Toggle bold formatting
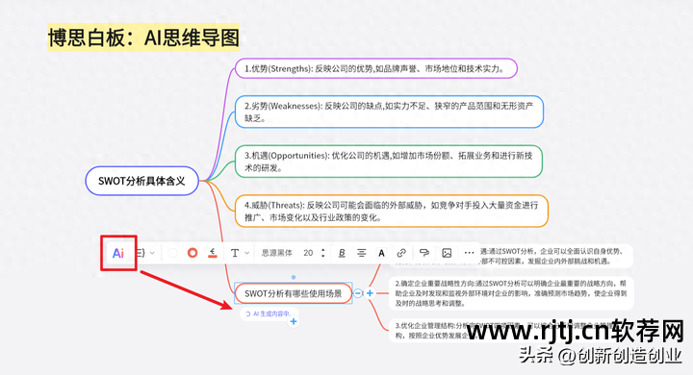This screenshot has height=375, width=693. (x=342, y=253)
